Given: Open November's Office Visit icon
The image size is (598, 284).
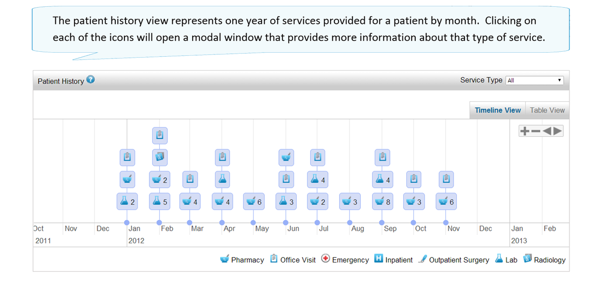Looking at the screenshot, I should (x=446, y=179).
